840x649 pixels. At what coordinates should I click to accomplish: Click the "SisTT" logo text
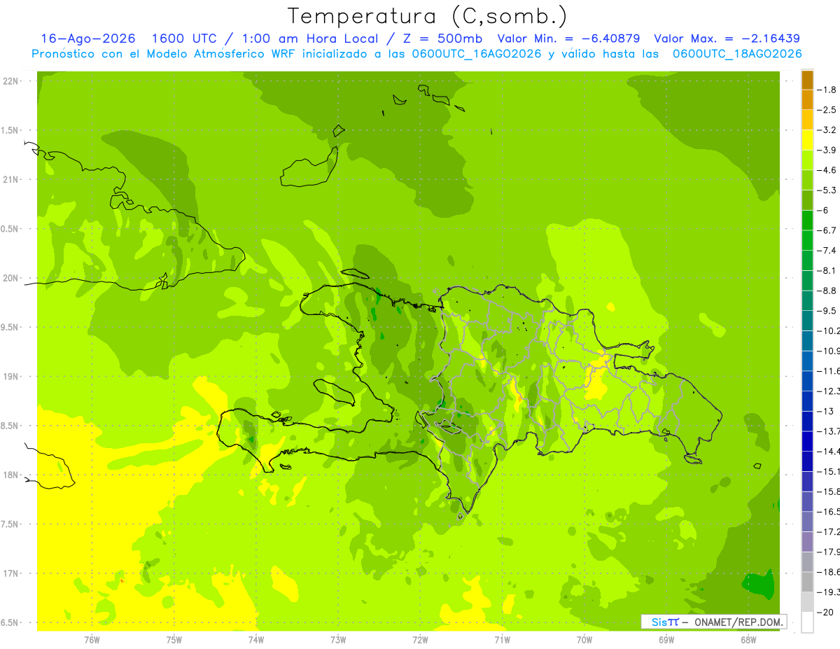click(664, 622)
